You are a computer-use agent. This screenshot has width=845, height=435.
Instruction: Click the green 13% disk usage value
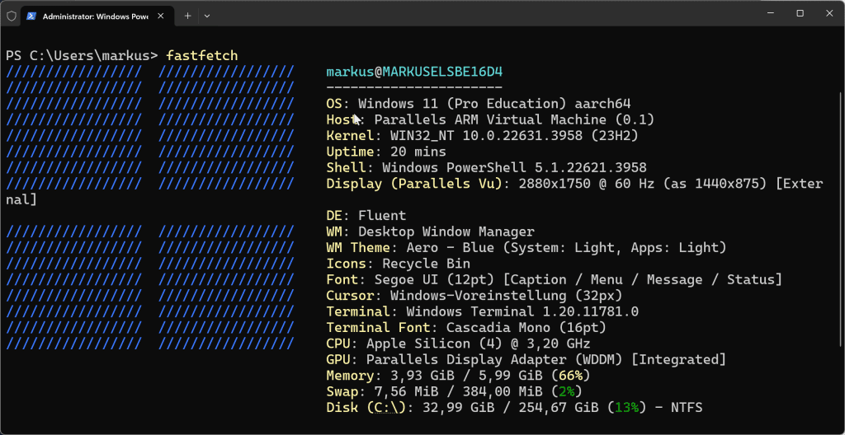pyautogui.click(x=627, y=408)
